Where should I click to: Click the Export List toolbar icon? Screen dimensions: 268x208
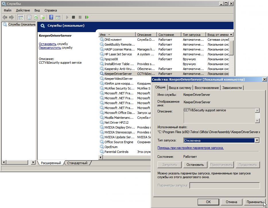pos(42,18)
